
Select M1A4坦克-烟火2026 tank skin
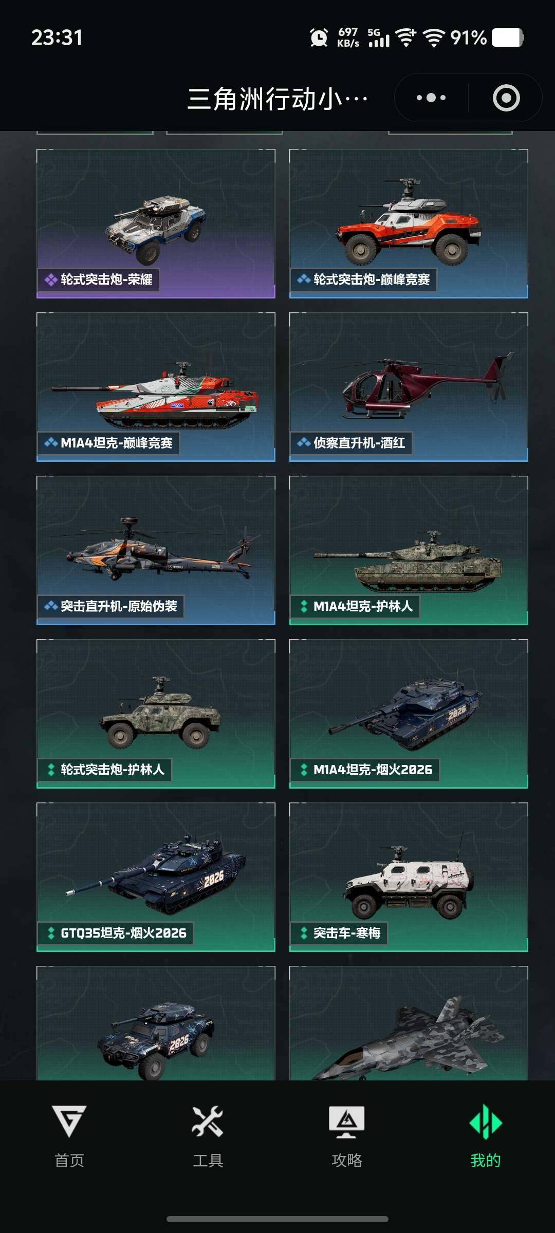[409, 714]
